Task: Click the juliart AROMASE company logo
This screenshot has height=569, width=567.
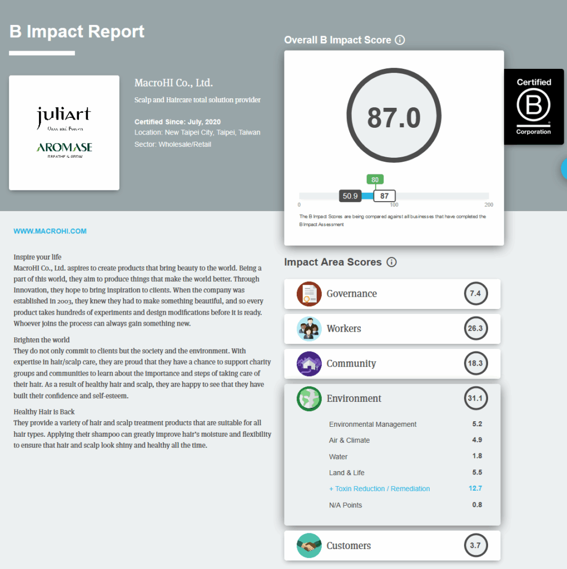Action: [64, 133]
